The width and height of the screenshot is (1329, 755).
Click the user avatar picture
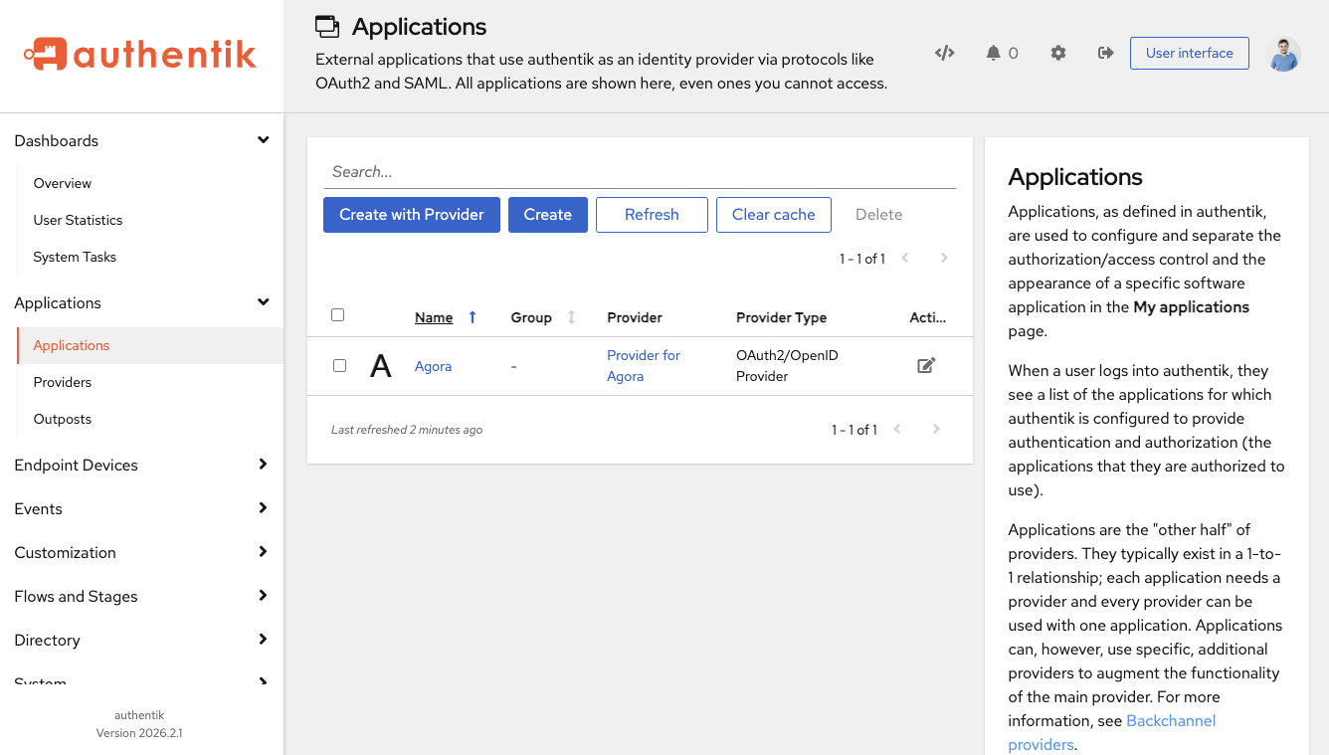coord(1283,54)
